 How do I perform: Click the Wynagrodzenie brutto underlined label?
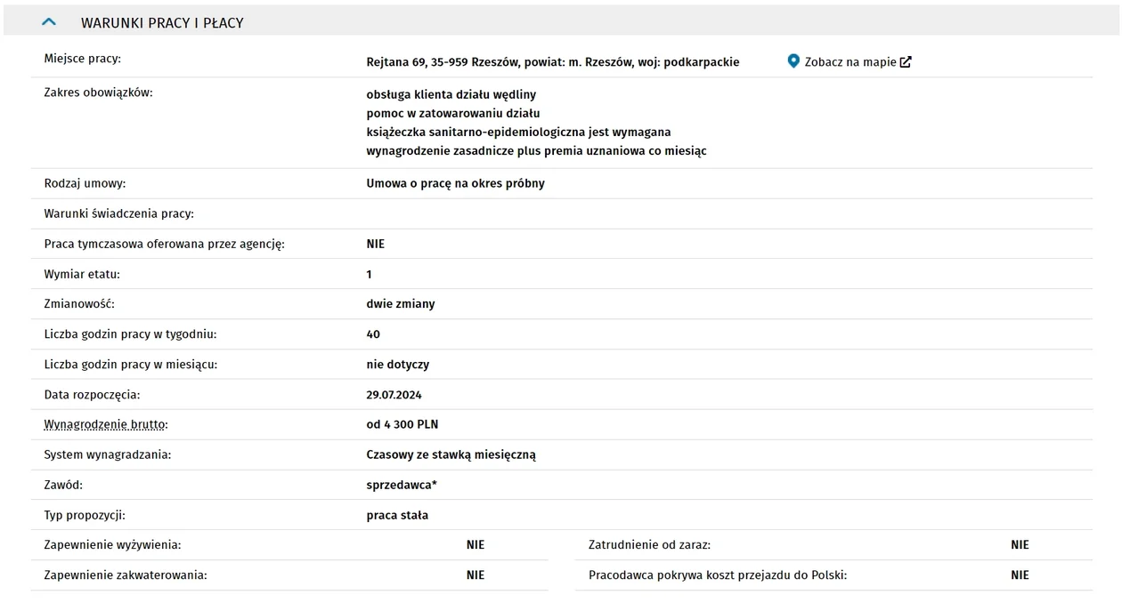coord(106,425)
